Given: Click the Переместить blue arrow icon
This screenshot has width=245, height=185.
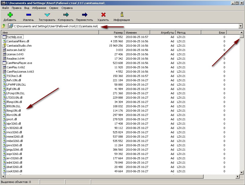Looking at the screenshot, I should pyautogui.click(x=85, y=15).
